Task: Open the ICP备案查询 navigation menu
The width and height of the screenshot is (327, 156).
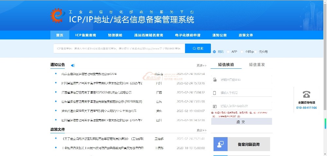Action: [86, 35]
